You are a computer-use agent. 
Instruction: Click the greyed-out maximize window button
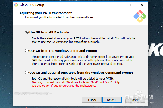pos(129,5)
